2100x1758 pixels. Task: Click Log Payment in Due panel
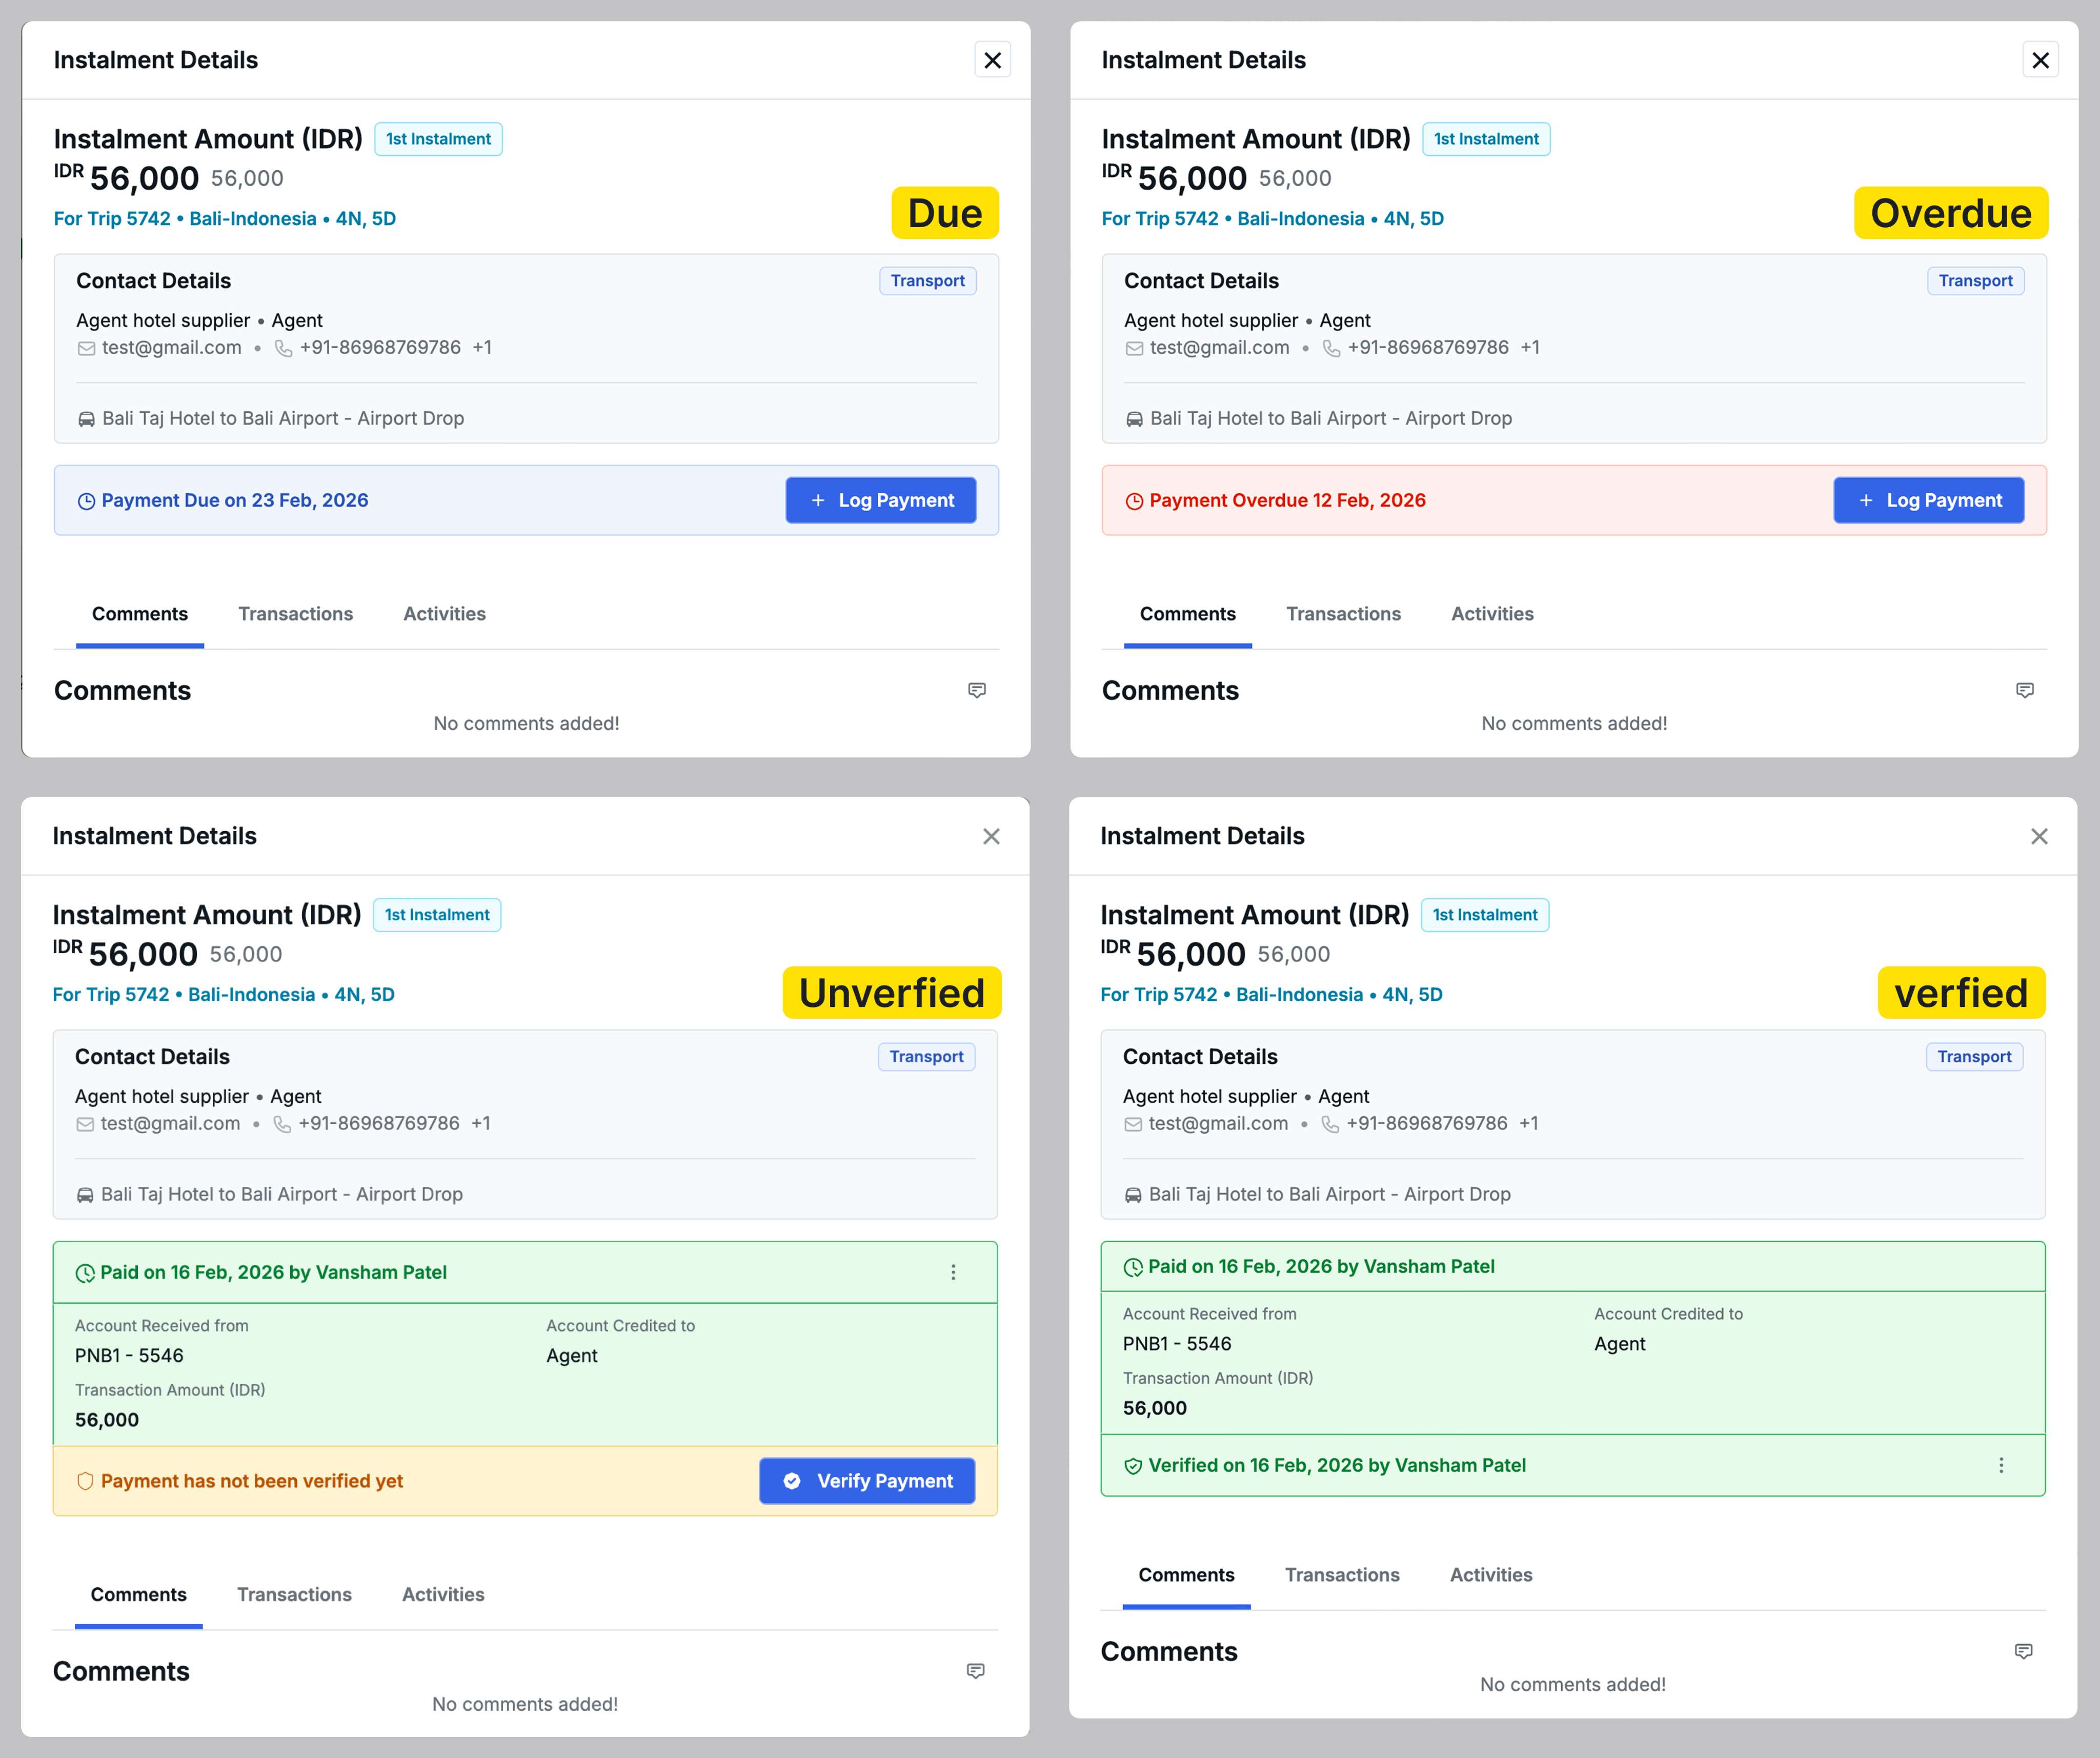pos(881,500)
